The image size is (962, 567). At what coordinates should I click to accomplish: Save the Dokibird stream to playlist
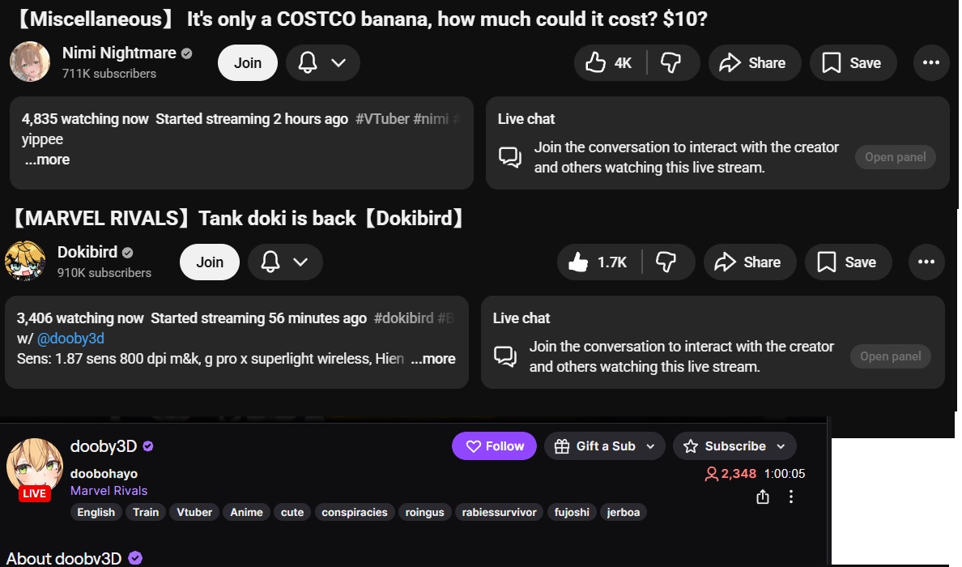848,262
